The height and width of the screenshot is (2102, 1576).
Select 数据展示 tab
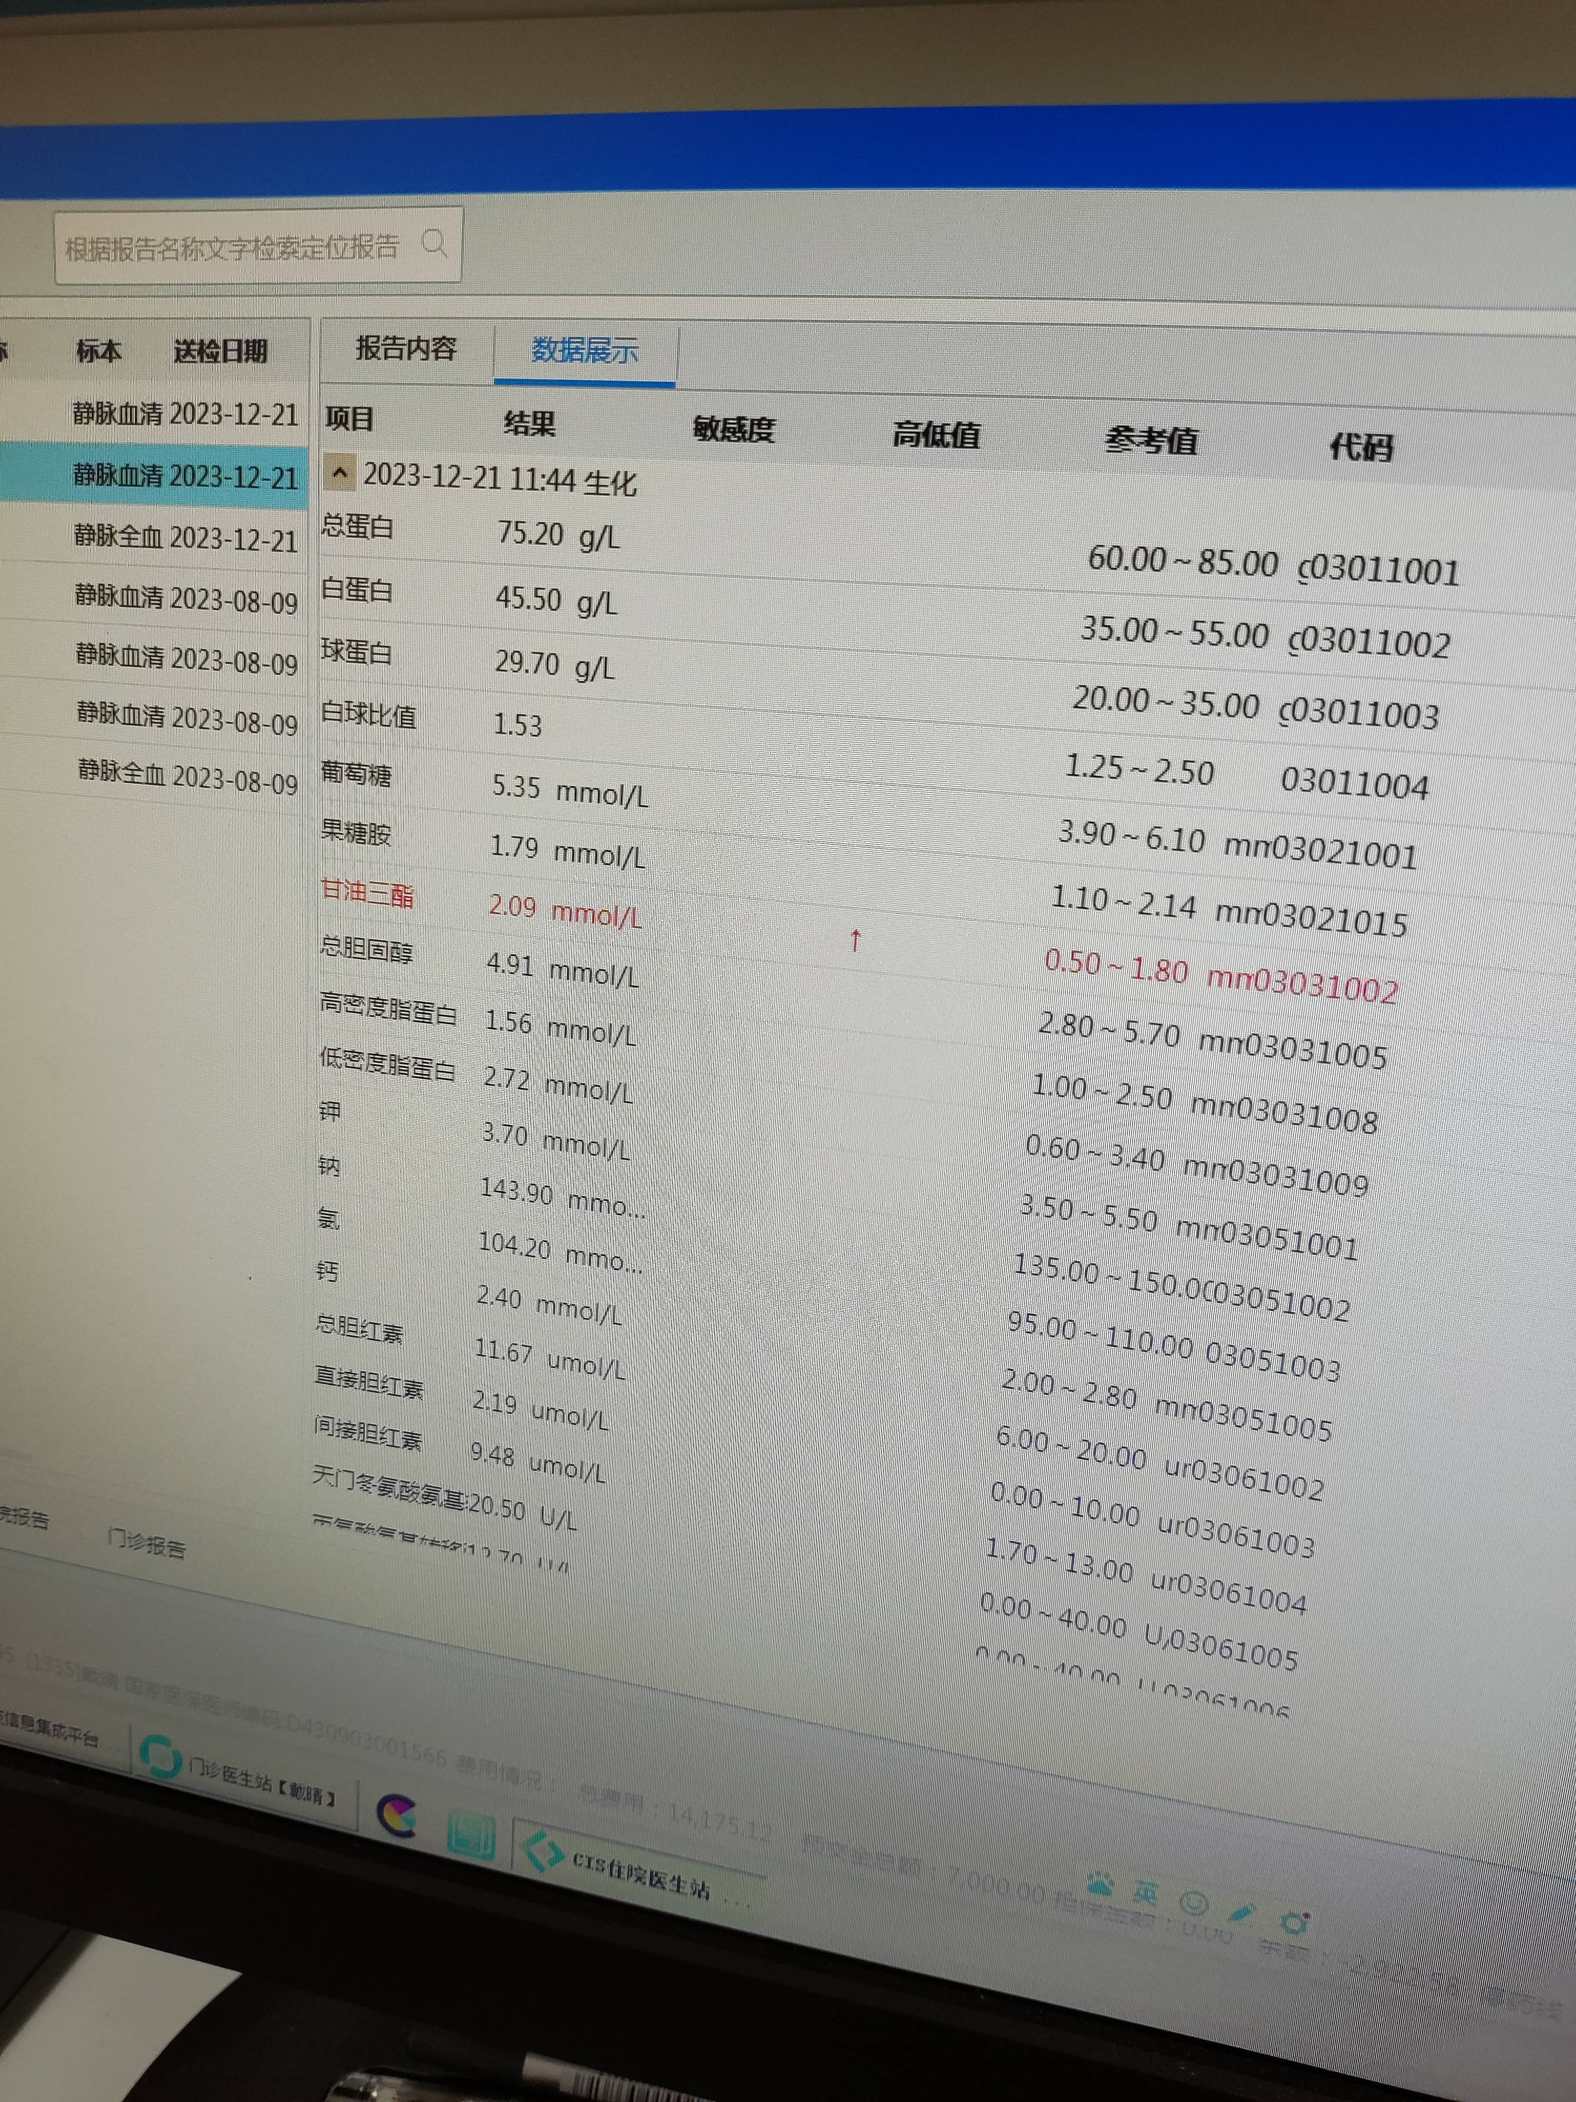coord(584,351)
